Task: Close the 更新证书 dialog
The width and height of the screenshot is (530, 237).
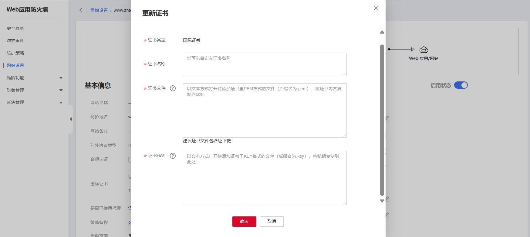Action: 376,8
